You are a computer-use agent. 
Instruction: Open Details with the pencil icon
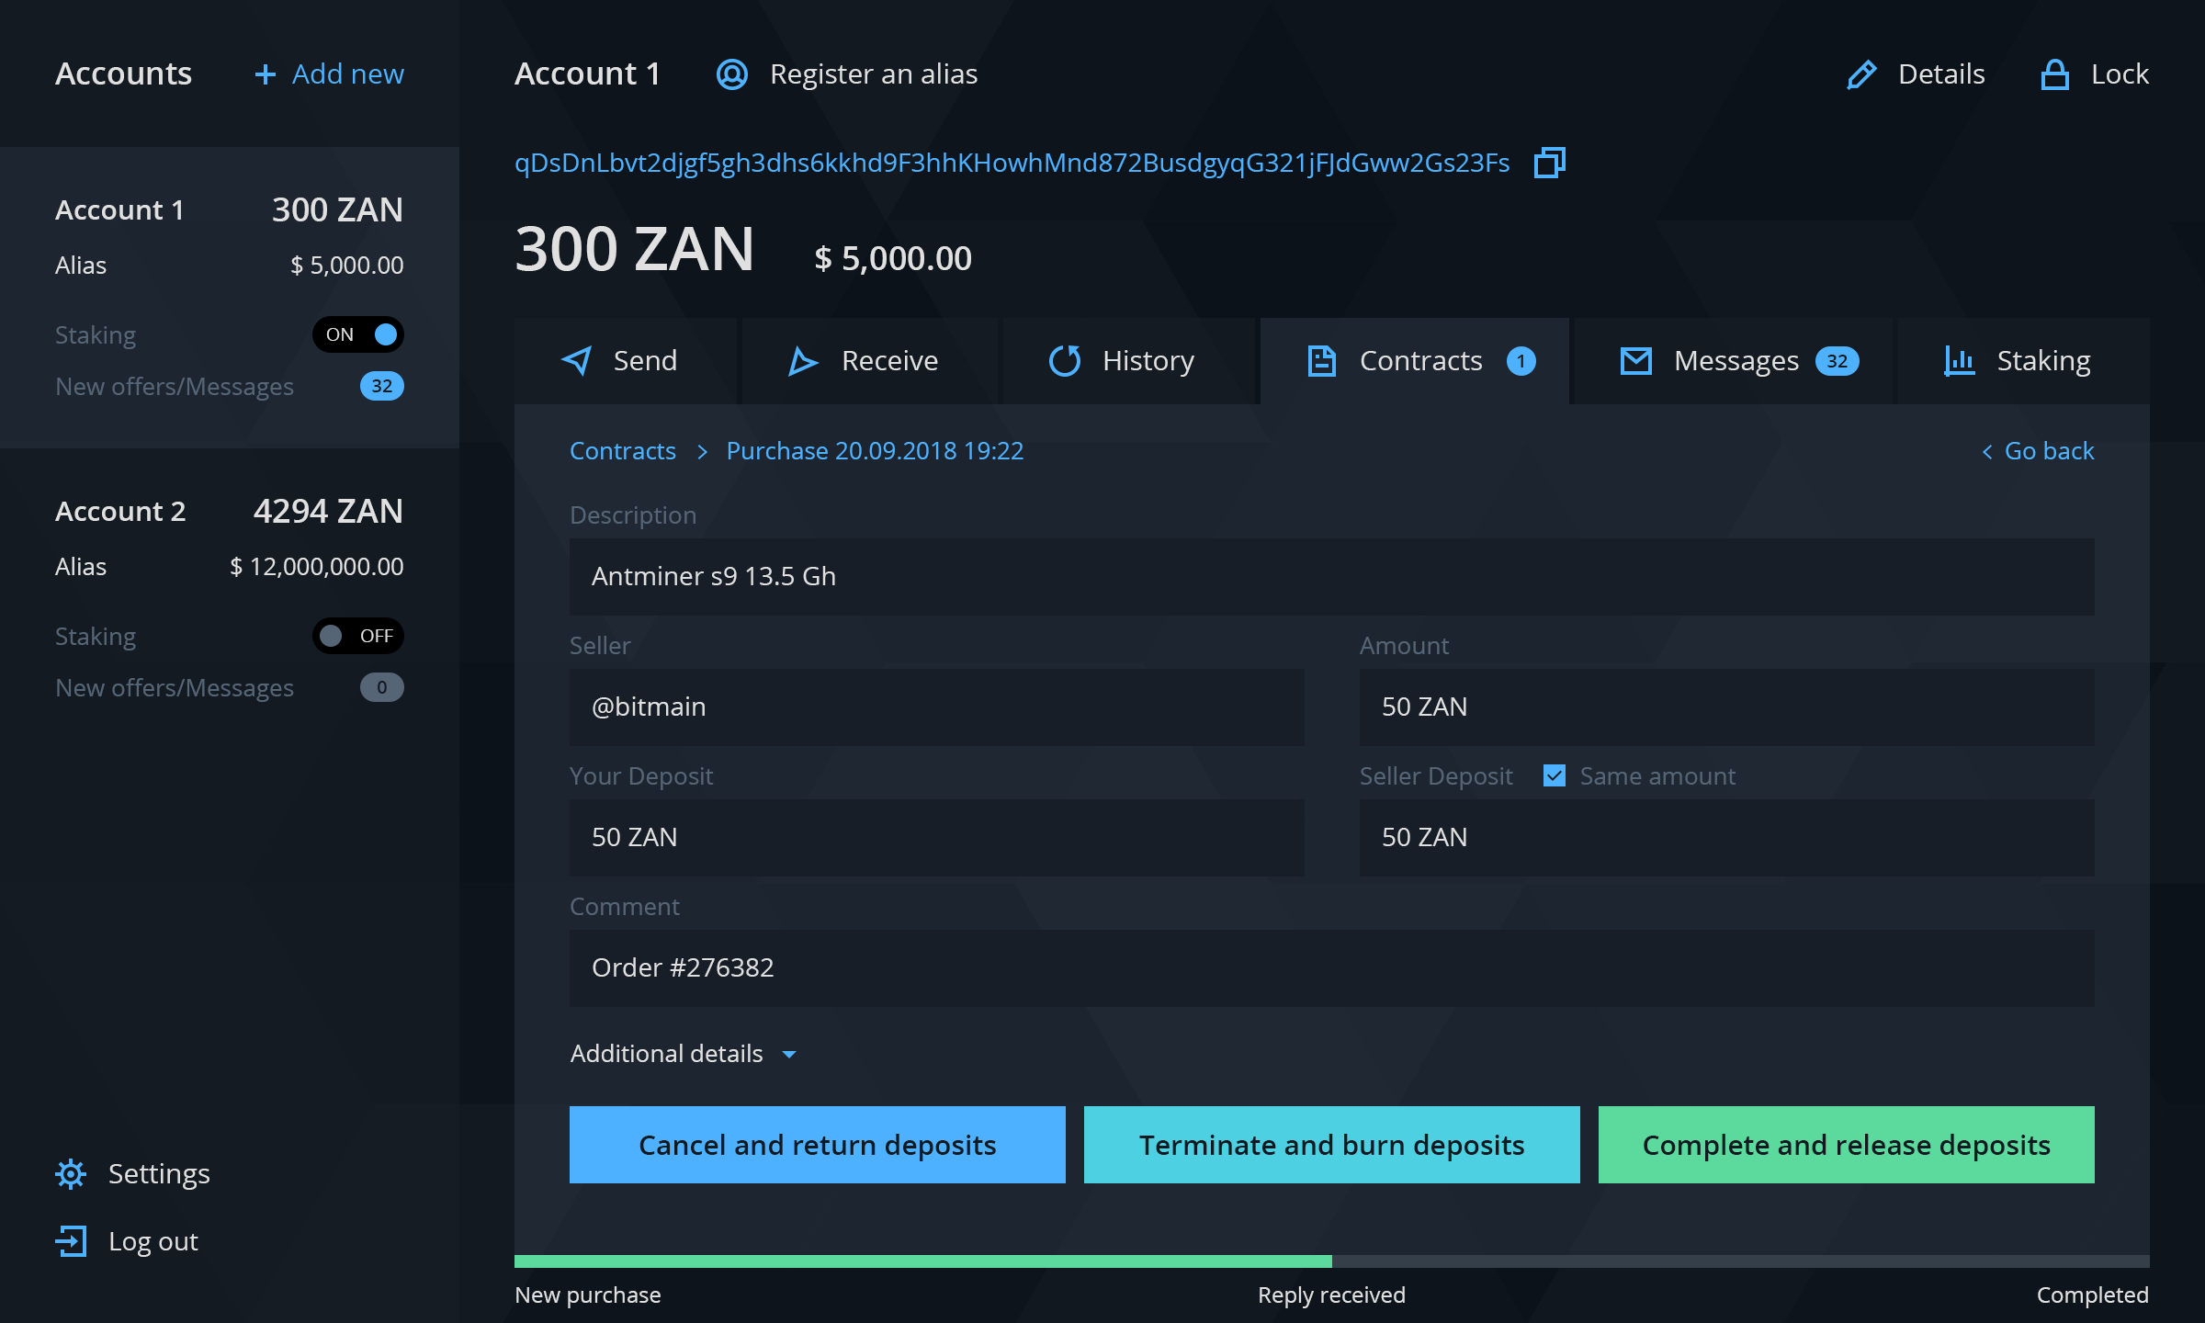tap(1862, 73)
